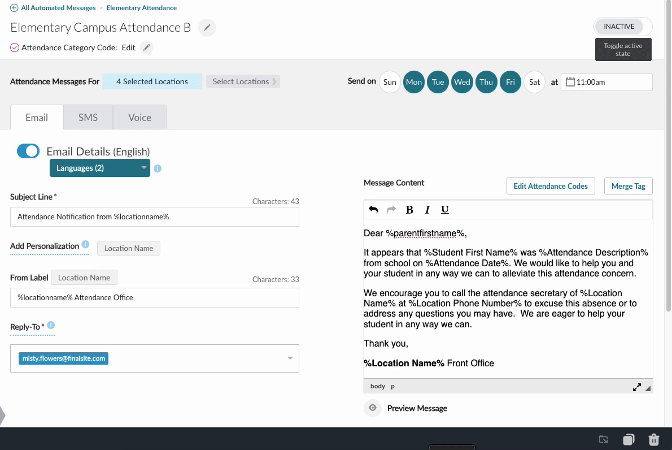Image resolution: width=672 pixels, height=450 pixels.
Task: Deselect Thu send day
Action: click(x=486, y=82)
